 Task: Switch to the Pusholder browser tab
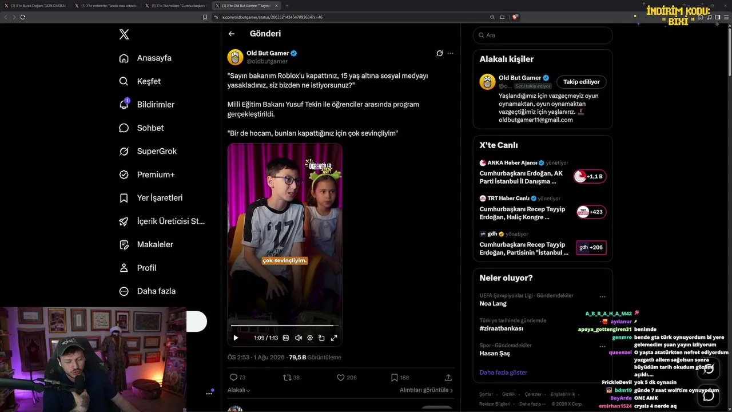[176, 5]
